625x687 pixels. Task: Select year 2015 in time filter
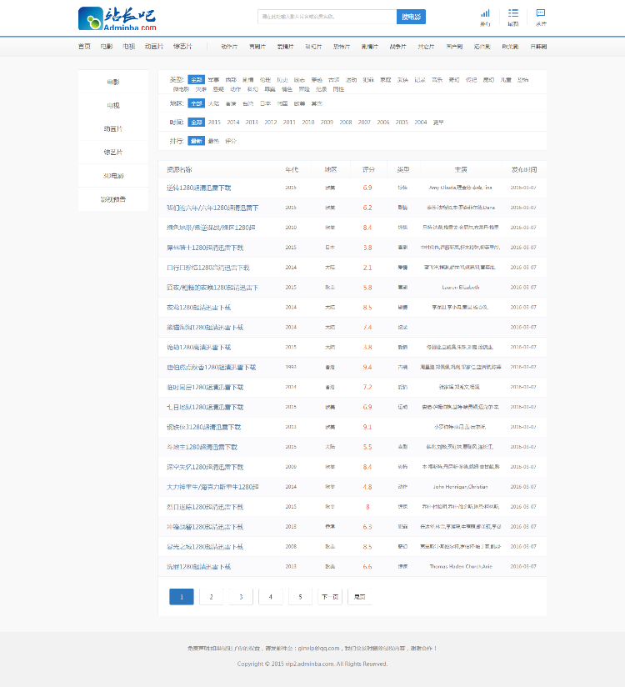click(x=214, y=123)
